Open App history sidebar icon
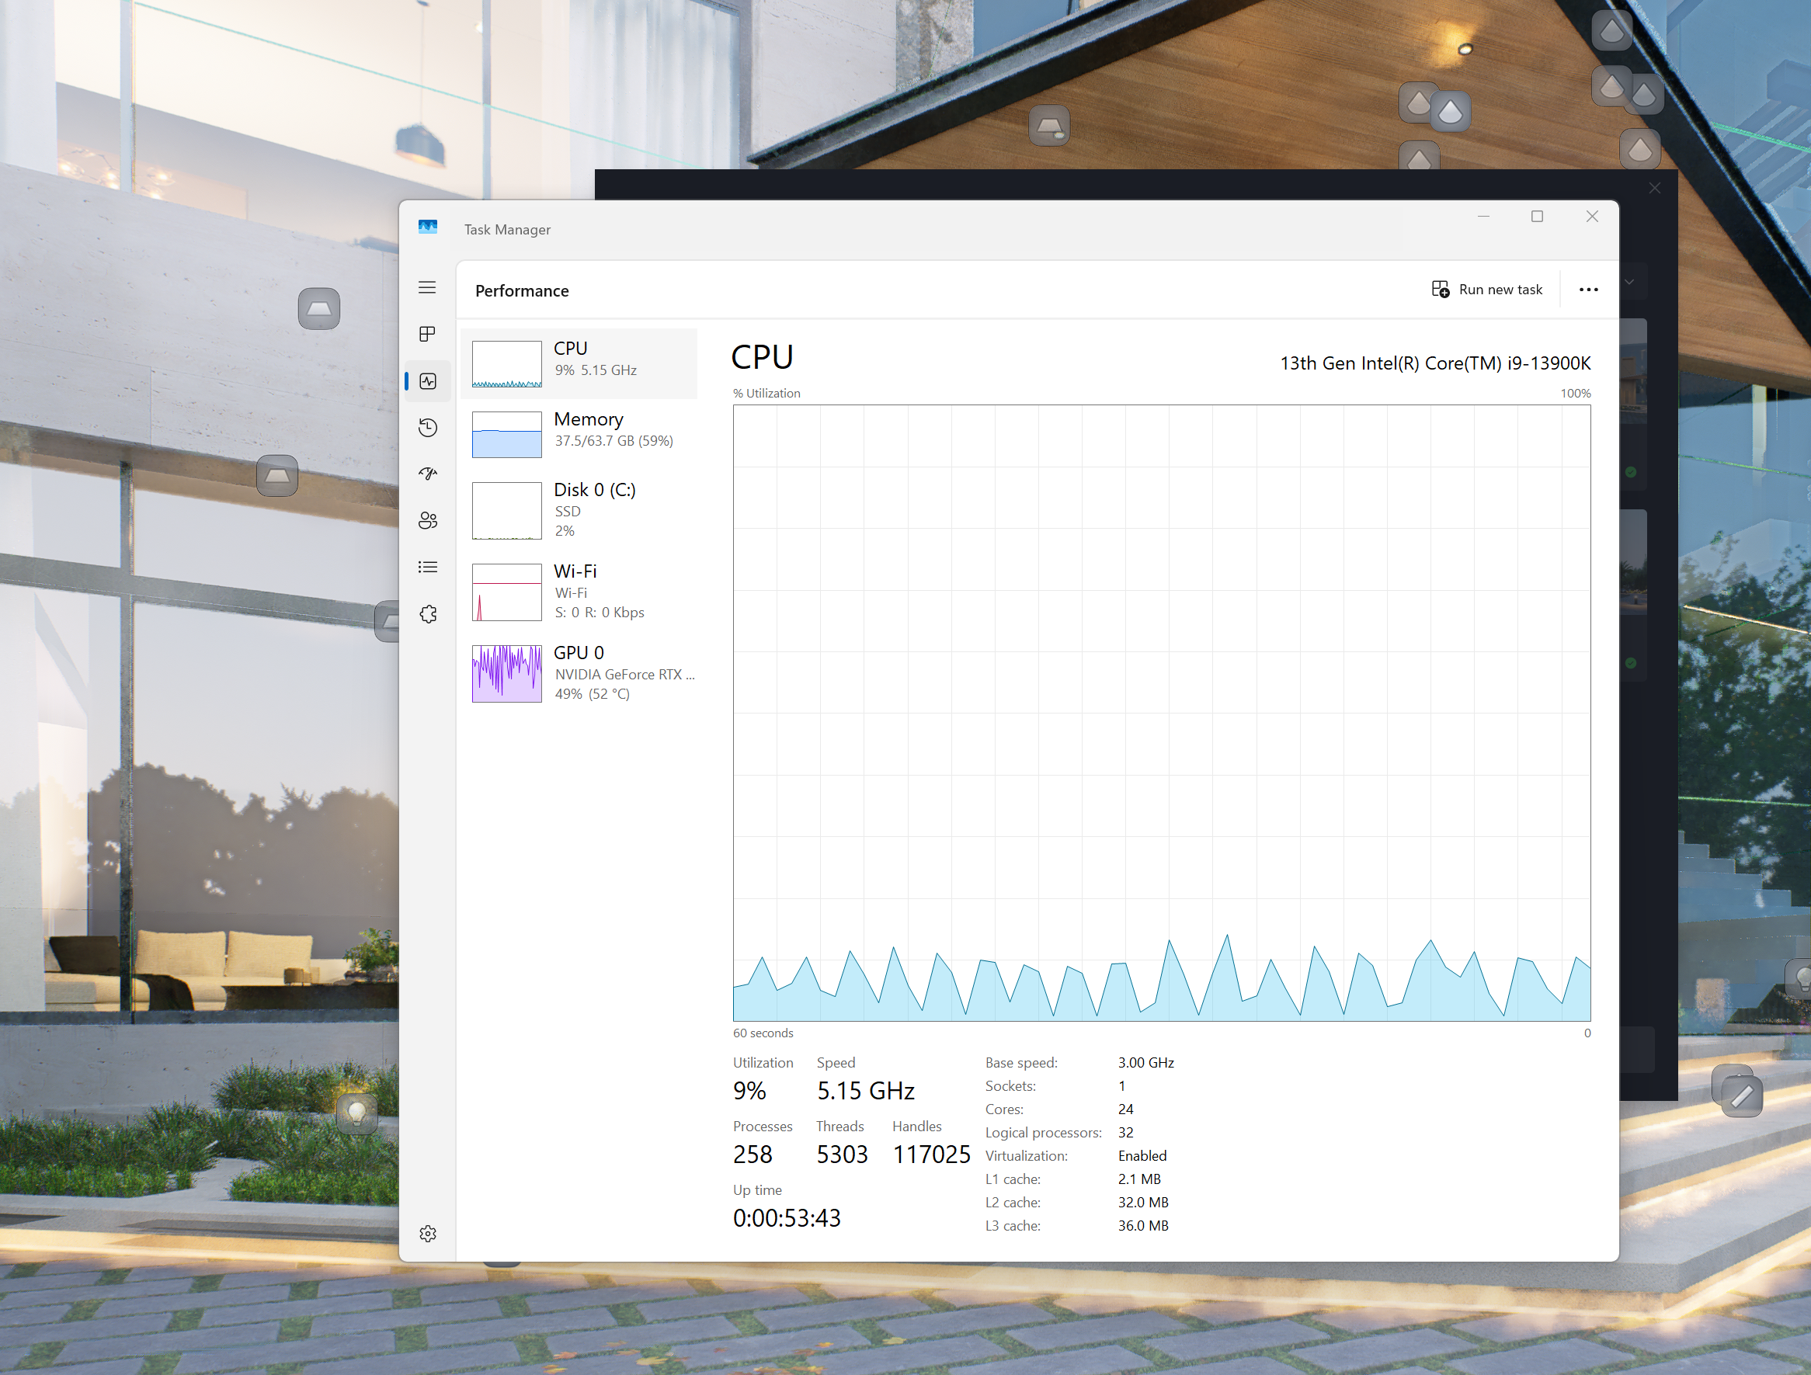 pos(427,427)
